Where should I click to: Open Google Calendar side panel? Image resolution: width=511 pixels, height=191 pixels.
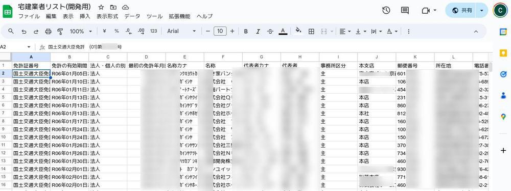click(503, 32)
